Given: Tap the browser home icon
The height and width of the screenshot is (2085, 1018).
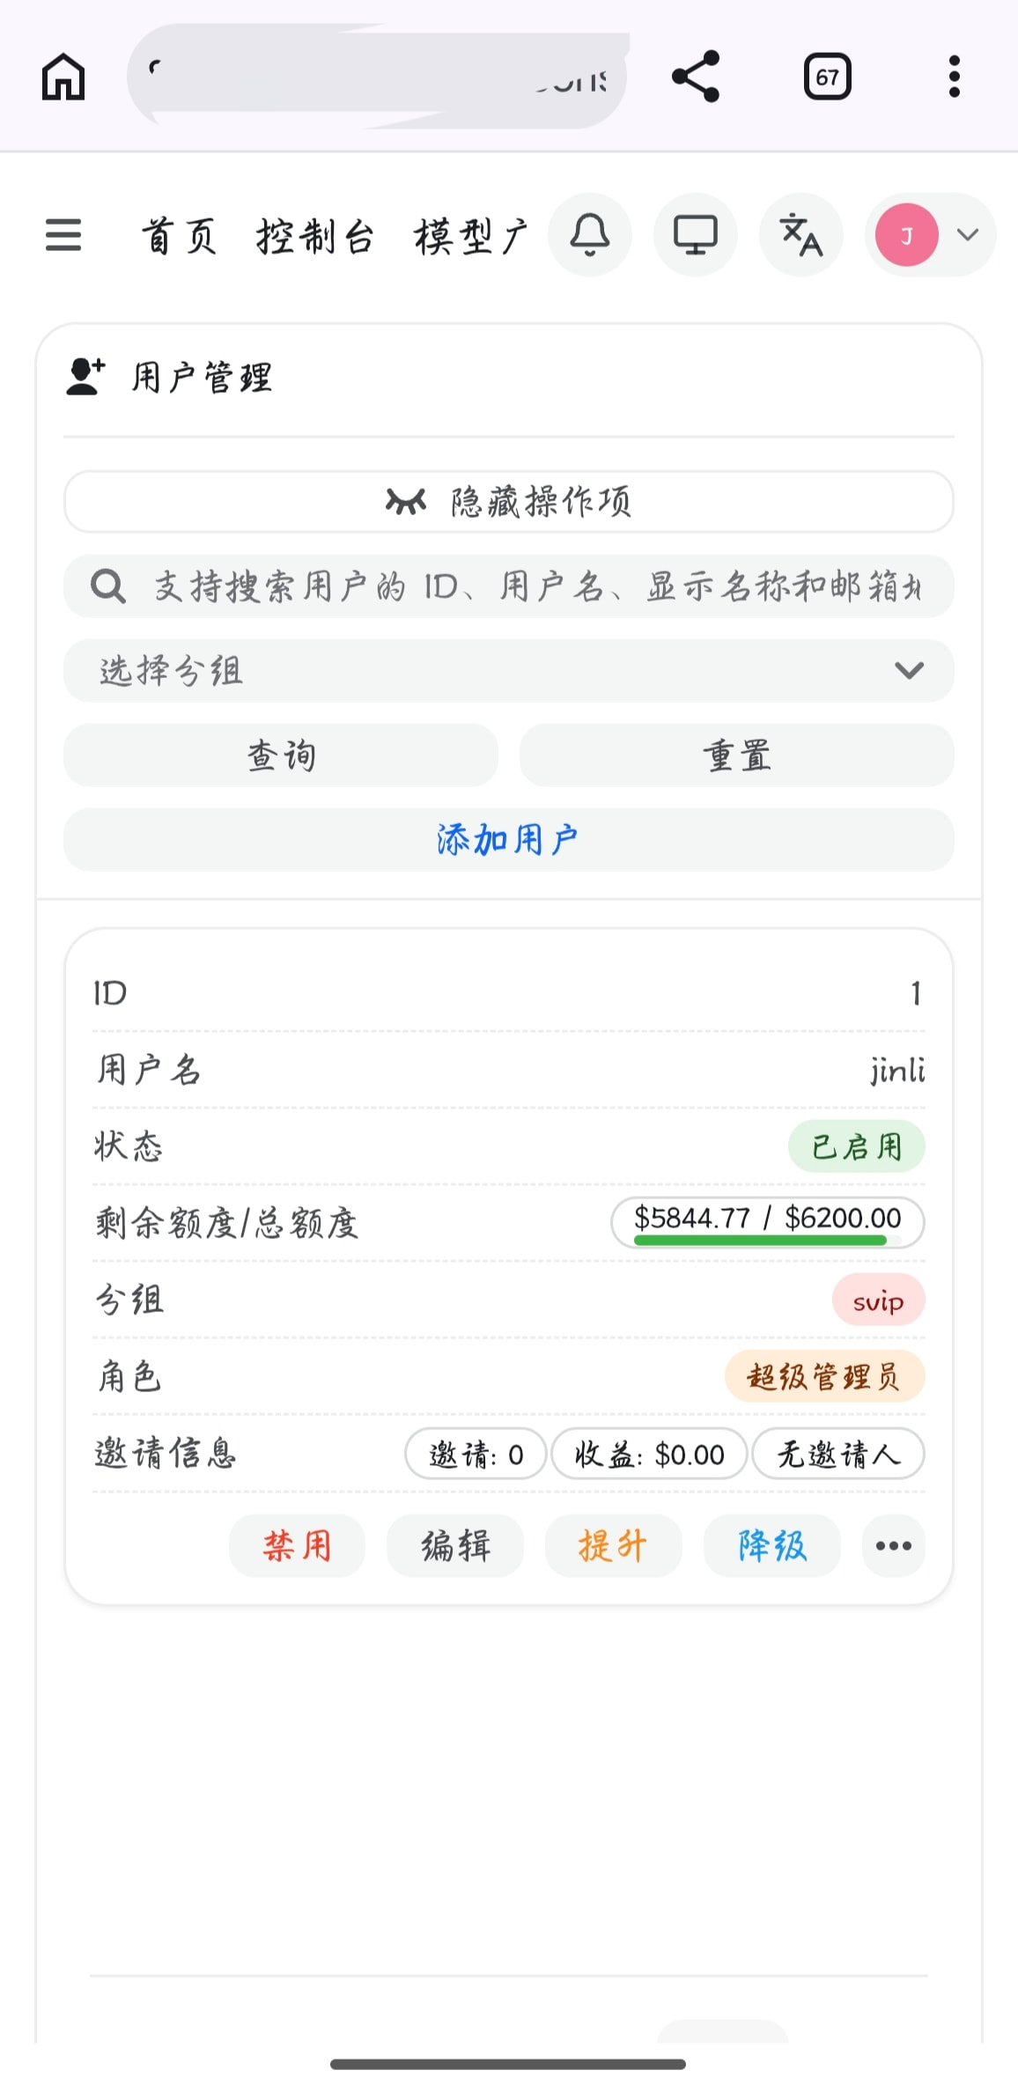Looking at the screenshot, I should 63,77.
